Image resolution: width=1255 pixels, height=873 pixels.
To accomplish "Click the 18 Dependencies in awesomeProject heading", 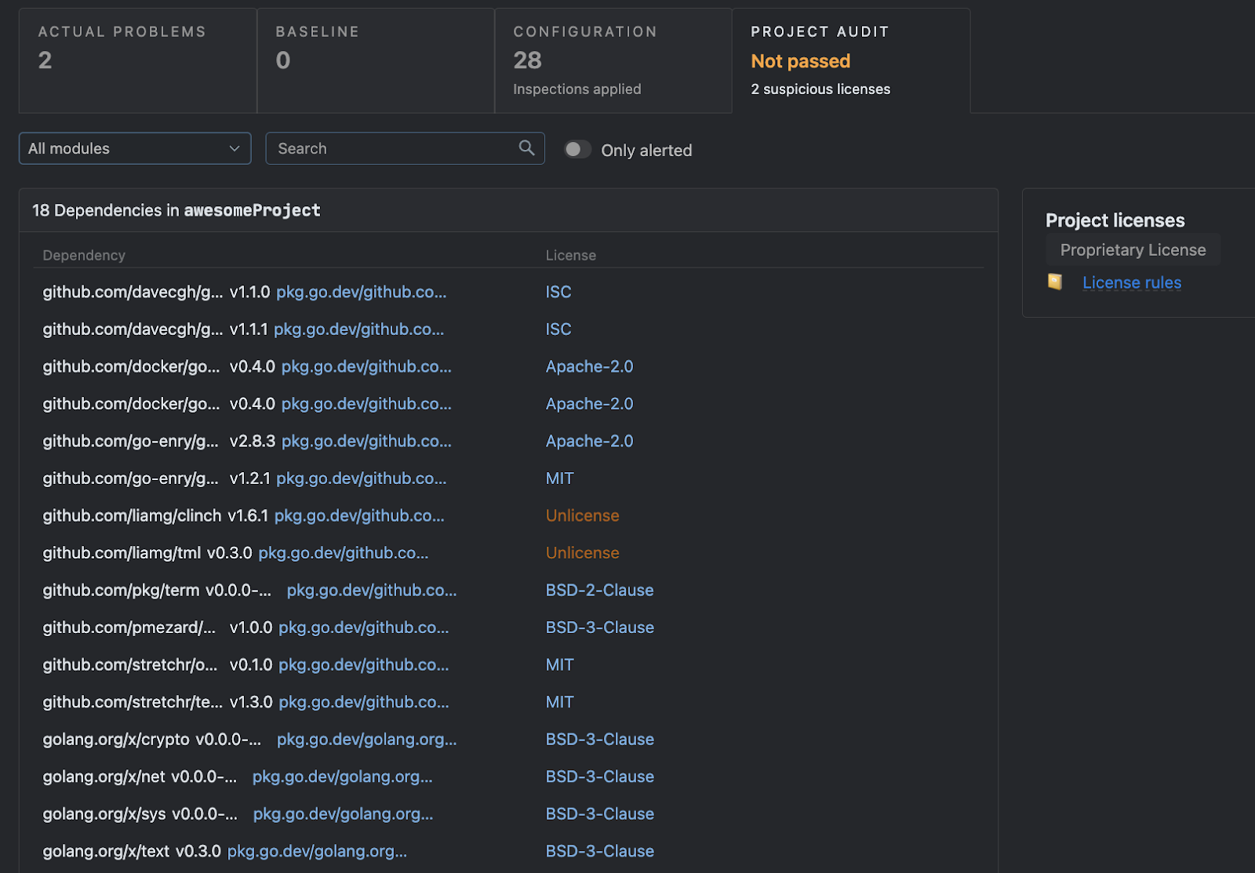I will (x=176, y=210).
